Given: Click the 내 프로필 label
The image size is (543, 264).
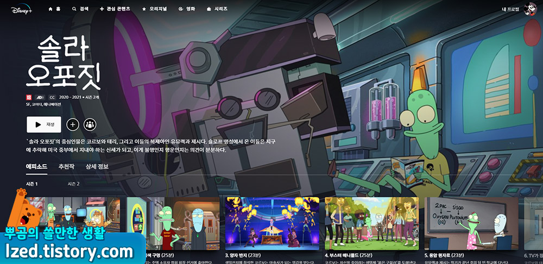Looking at the screenshot, I should click(510, 9).
